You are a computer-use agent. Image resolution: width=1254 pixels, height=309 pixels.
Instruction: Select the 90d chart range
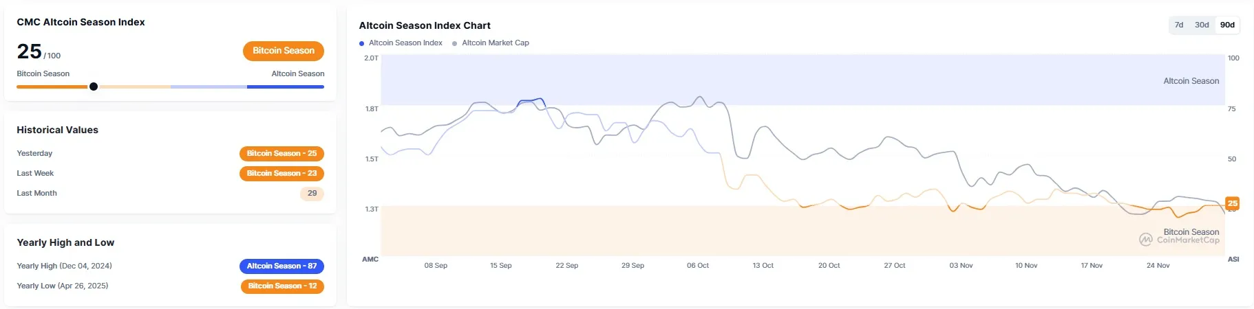pos(1227,25)
